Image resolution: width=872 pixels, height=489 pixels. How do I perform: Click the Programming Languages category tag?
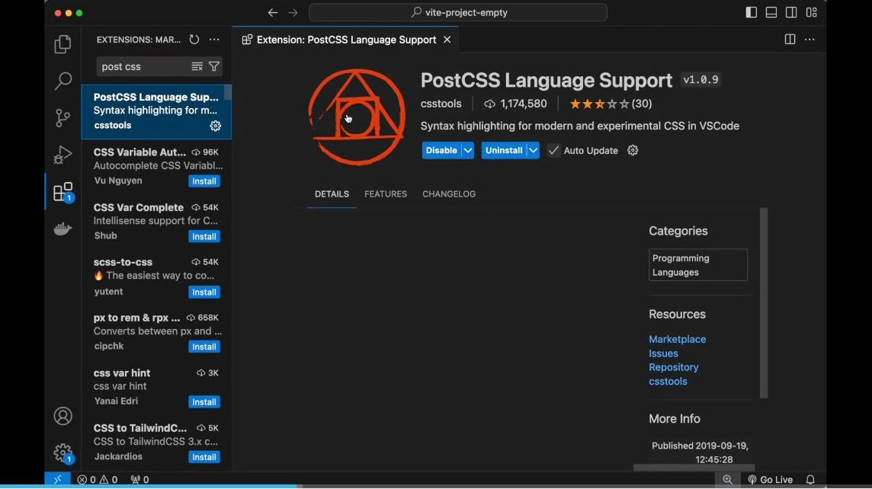pyautogui.click(x=698, y=265)
